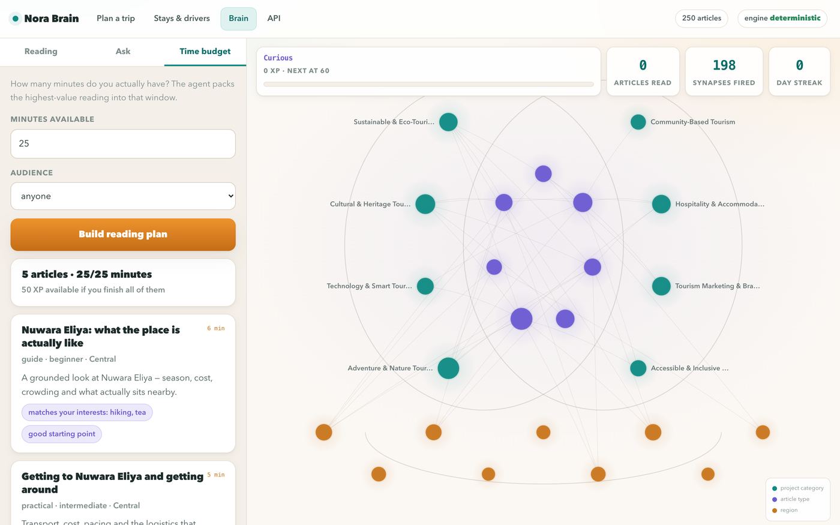Click the 'region' legend entry
This screenshot has height=525, width=840.
coord(785,511)
